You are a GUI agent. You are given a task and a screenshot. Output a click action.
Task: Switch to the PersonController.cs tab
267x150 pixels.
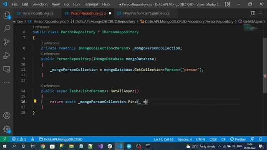38,13
